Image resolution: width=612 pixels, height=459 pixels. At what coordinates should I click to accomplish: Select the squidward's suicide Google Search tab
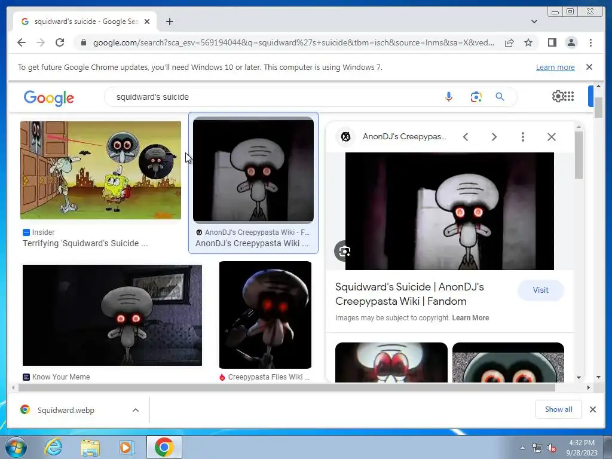coord(85,22)
